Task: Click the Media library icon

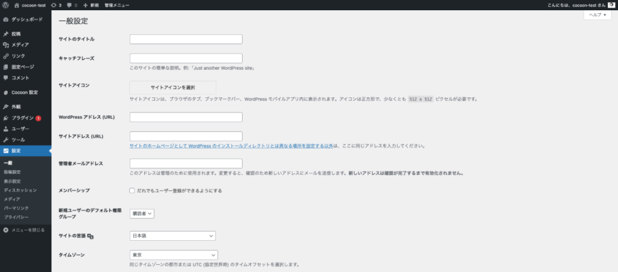Action: click(x=5, y=45)
